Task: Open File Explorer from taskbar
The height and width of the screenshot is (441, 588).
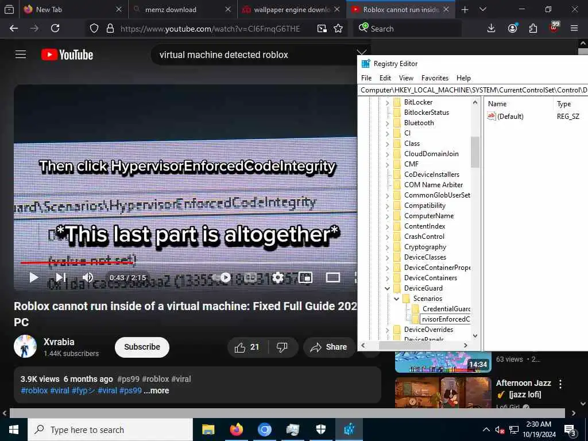Action: pos(208,430)
